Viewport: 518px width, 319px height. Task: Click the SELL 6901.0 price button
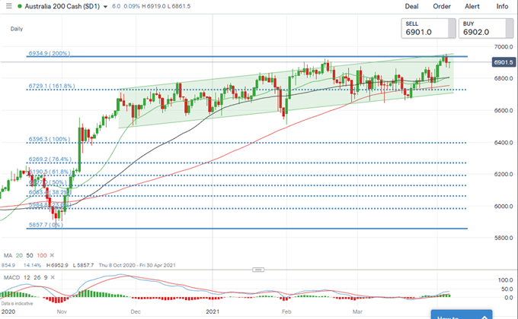pyautogui.click(x=428, y=28)
